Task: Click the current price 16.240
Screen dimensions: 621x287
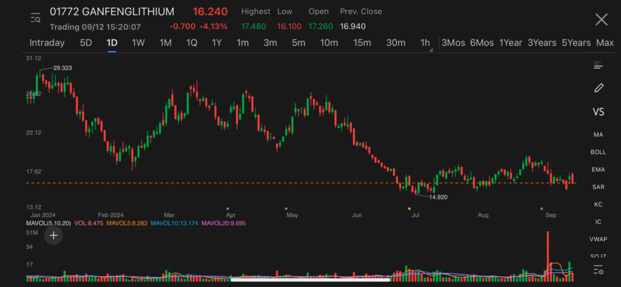Action: (x=210, y=12)
